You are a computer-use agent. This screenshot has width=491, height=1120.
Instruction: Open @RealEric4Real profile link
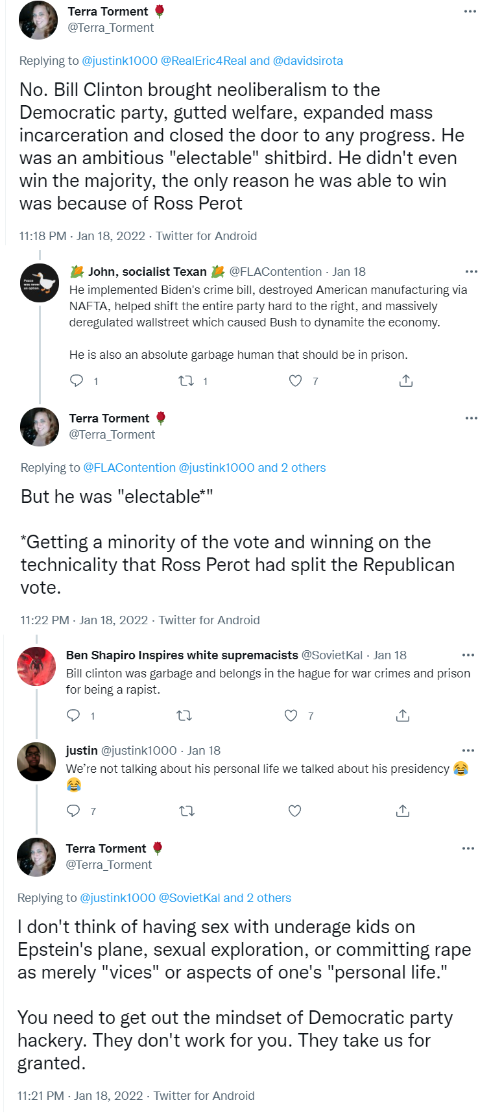[x=204, y=61]
